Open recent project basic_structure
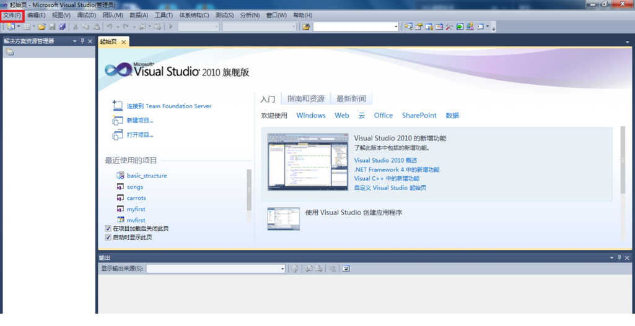Image resolution: width=635 pixels, height=326 pixels. coord(147,176)
